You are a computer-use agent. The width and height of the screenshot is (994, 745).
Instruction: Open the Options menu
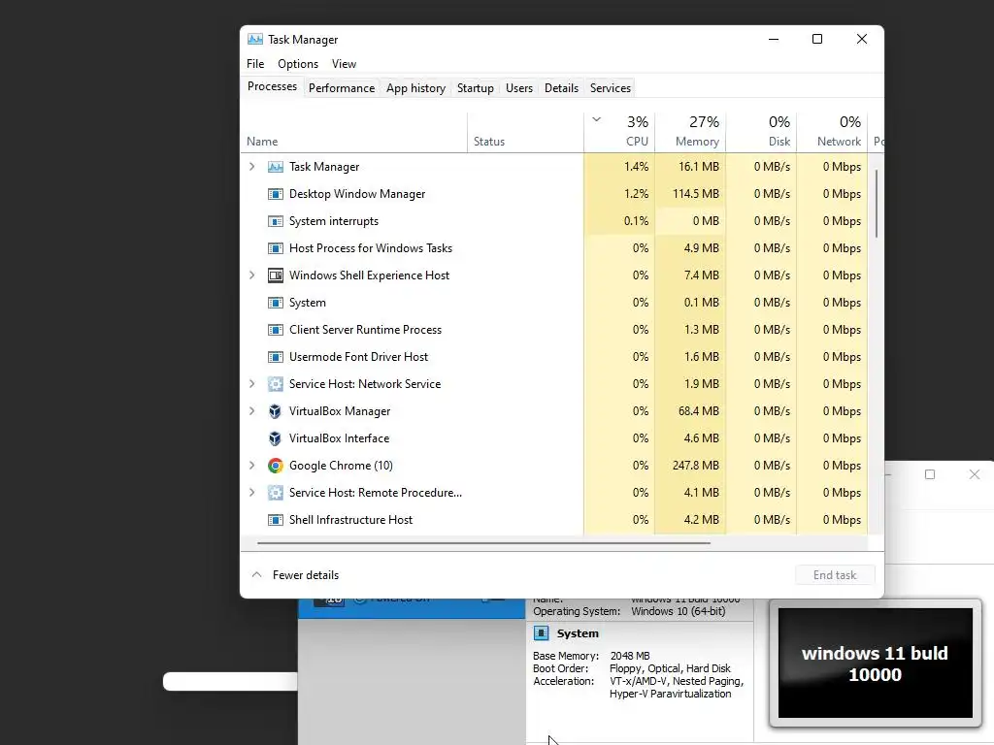(298, 64)
